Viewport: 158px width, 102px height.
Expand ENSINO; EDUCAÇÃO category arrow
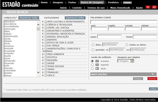click(43, 37)
